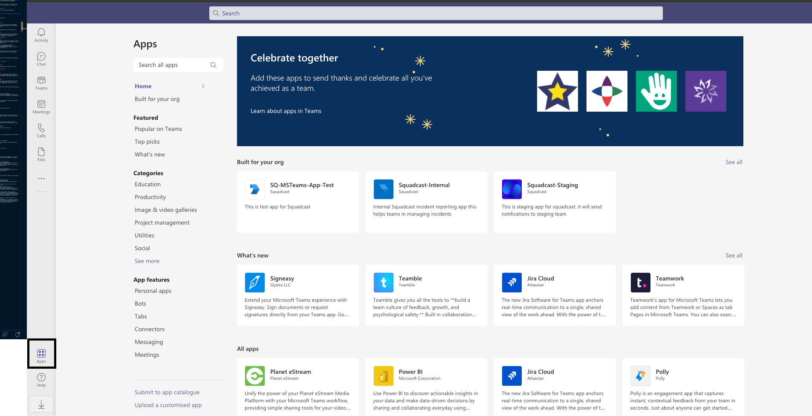
Task: Click Learn about apps in Teams
Action: [286, 111]
